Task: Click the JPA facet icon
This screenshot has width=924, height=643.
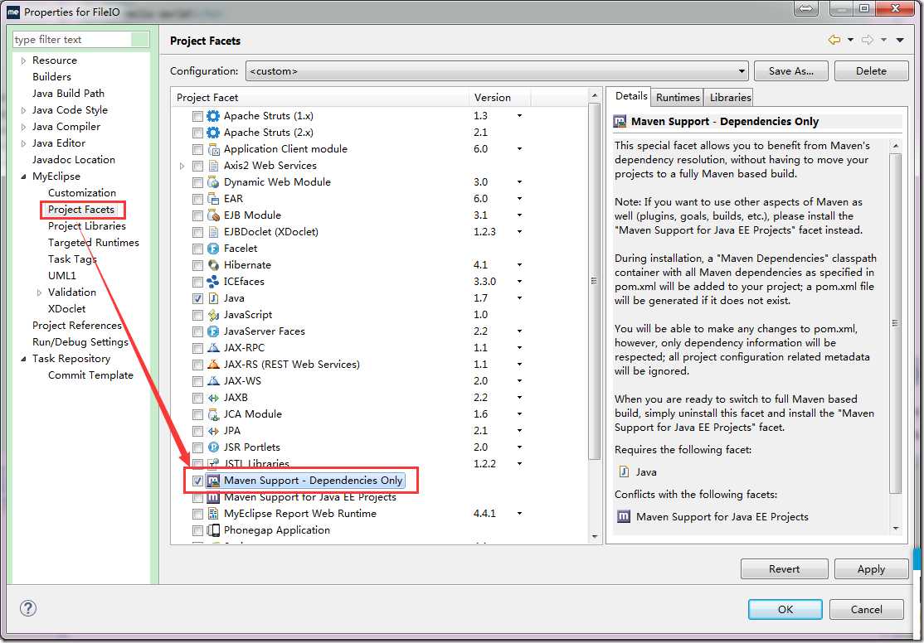Action: pos(212,431)
